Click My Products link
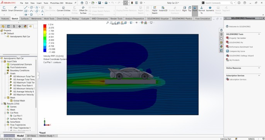 click(x=234, y=60)
